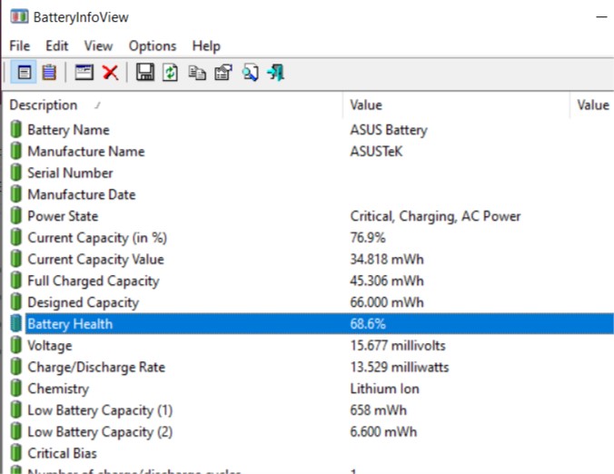
Task: Click the Find magnifier toolbar icon
Action: pos(250,73)
